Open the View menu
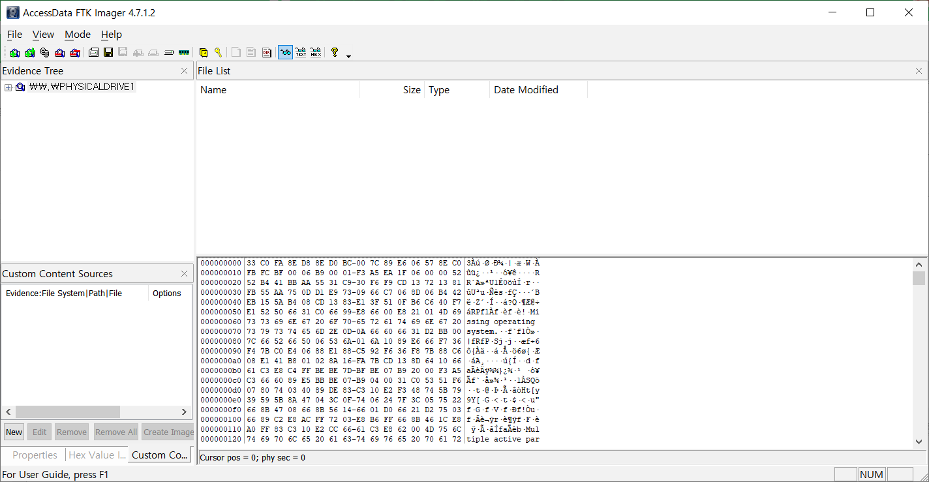The image size is (929, 482). [43, 35]
